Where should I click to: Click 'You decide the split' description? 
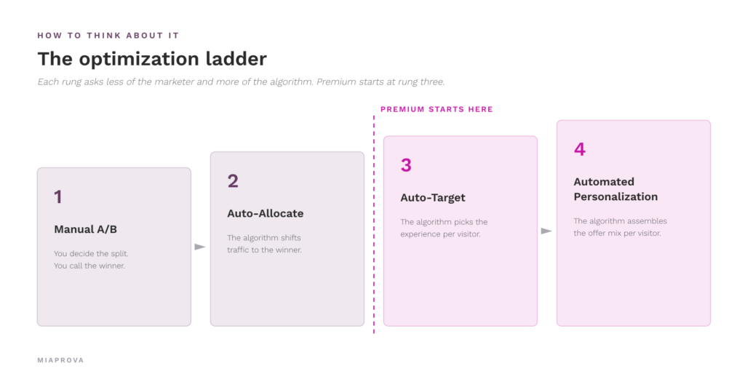coord(91,260)
